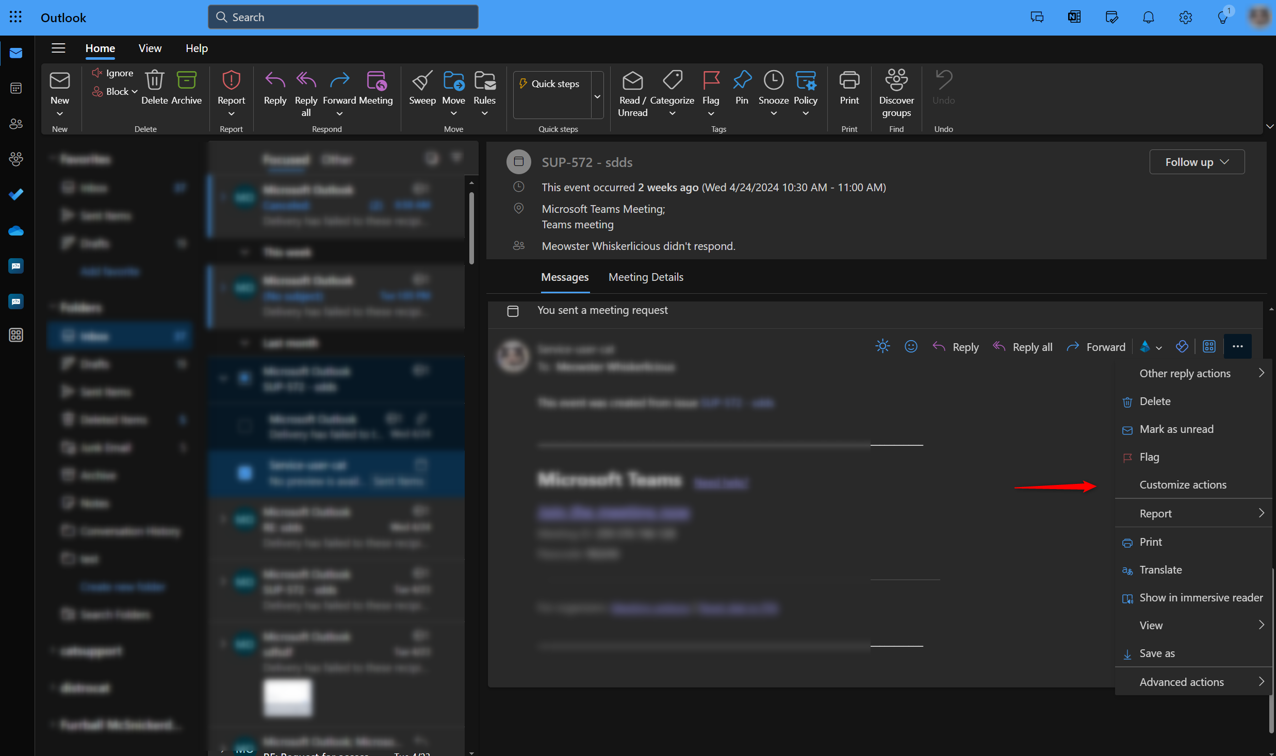Open the To Do checkmark app in sidebar
Viewport: 1276px width, 756px height.
[x=16, y=194]
